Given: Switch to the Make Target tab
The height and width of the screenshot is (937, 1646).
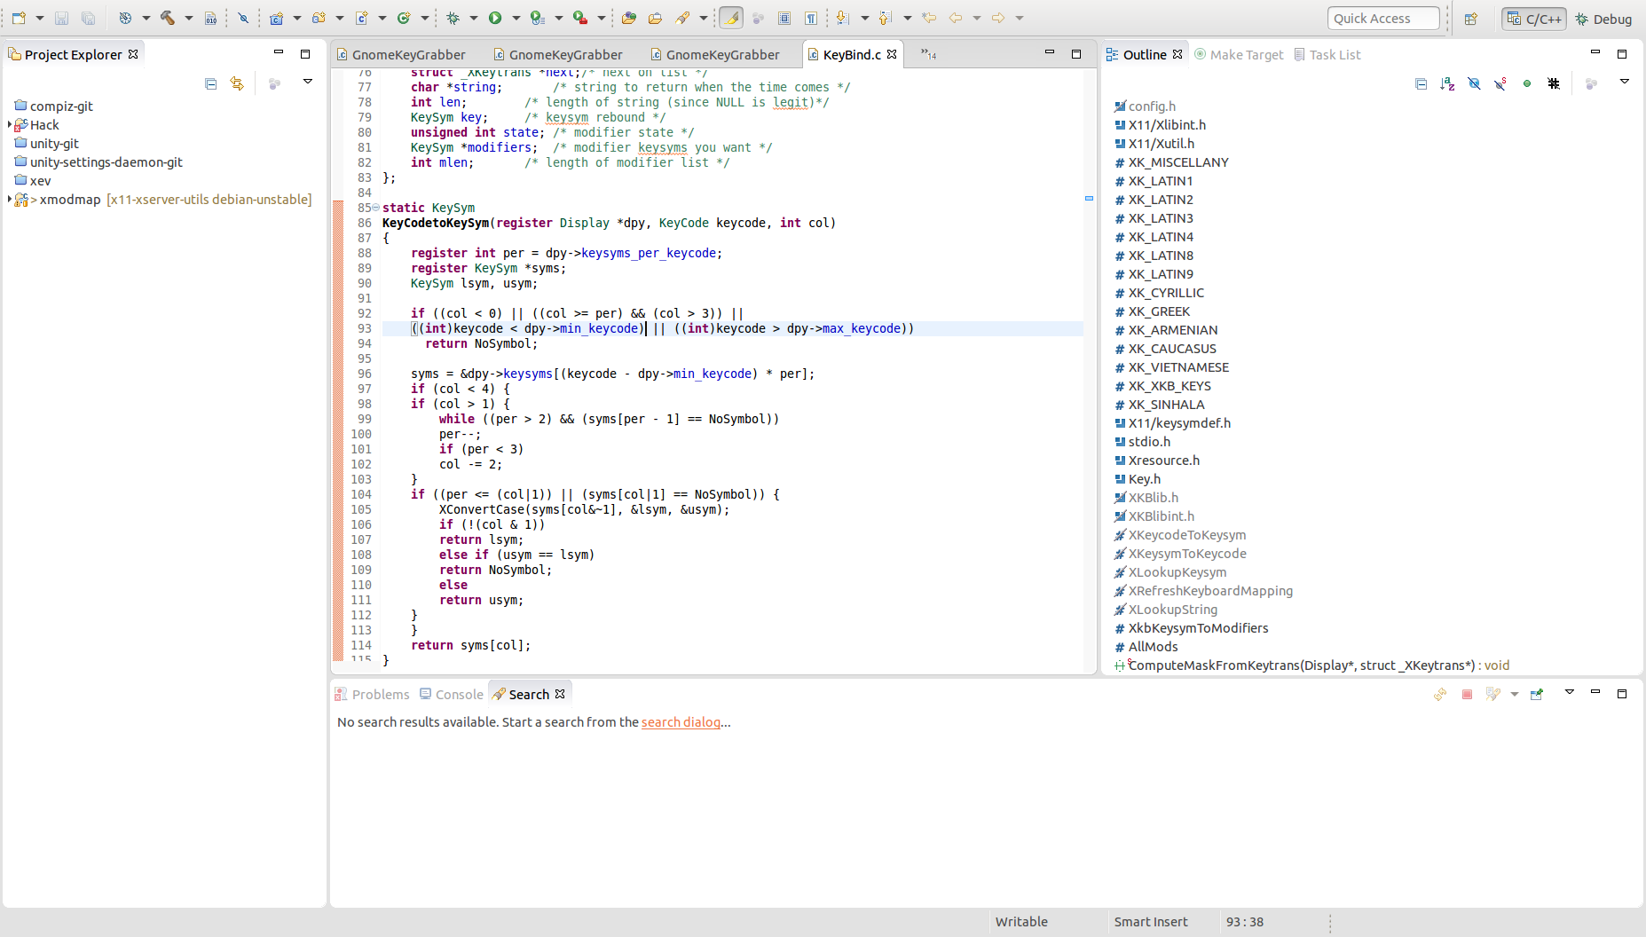Looking at the screenshot, I should tap(1239, 55).
